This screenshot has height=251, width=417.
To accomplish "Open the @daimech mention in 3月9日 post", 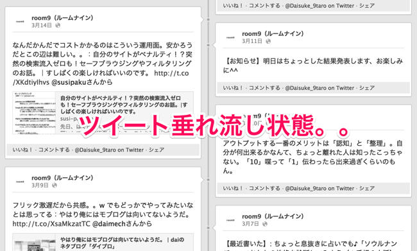I will [109, 224].
